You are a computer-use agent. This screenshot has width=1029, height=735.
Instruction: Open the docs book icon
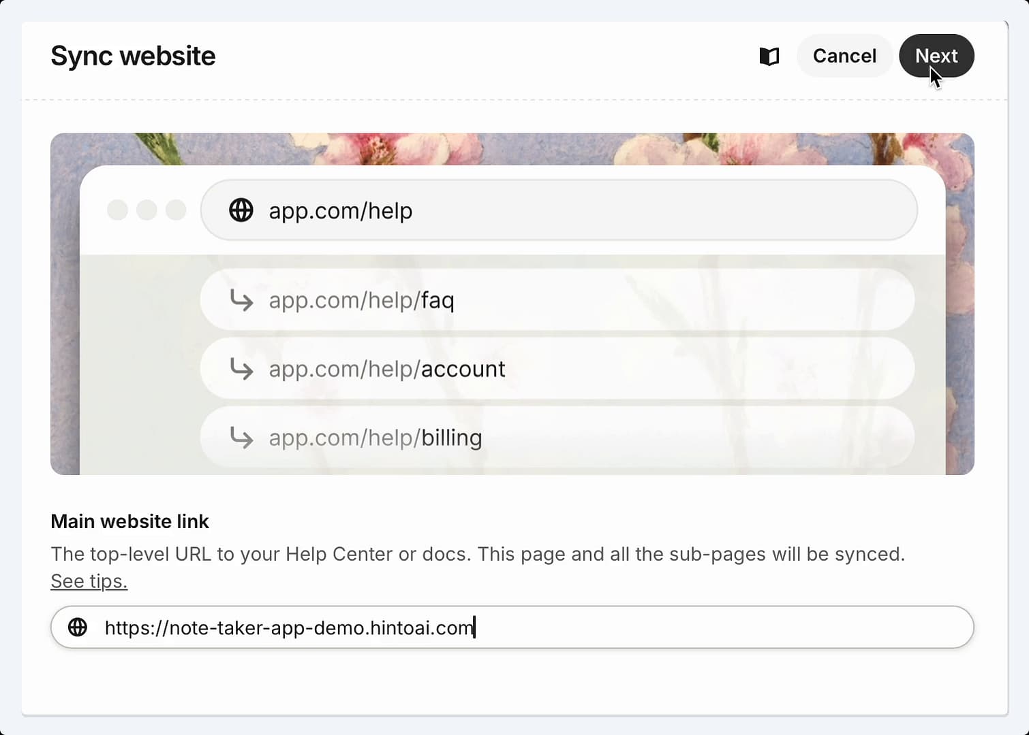[x=769, y=56]
